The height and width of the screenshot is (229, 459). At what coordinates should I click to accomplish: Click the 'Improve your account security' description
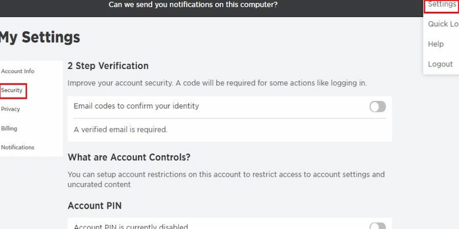(x=217, y=82)
